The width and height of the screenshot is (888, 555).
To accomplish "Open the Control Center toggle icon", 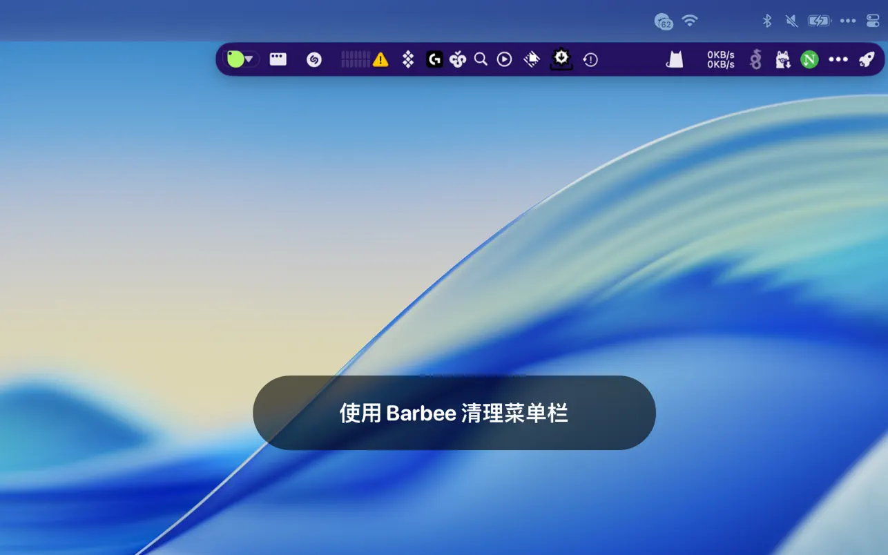I will tap(873, 21).
